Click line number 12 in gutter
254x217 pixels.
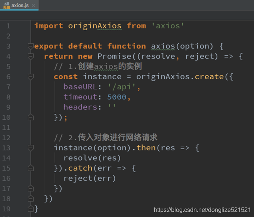click(x=6, y=138)
